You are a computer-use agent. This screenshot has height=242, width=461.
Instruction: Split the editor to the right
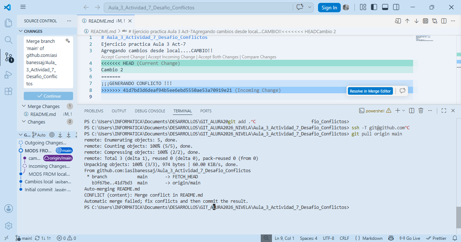pyautogui.click(x=444, y=21)
